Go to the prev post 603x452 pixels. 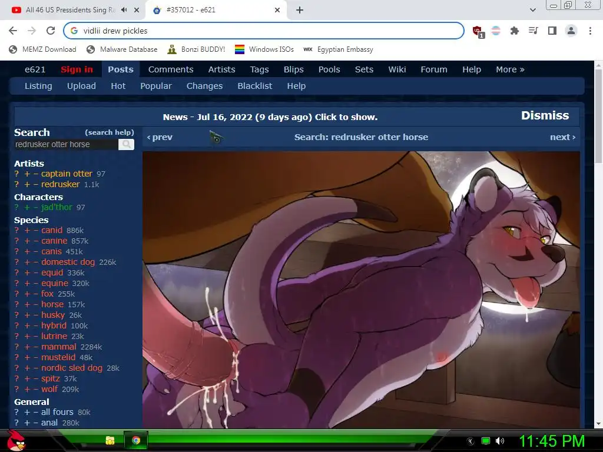coord(160,137)
